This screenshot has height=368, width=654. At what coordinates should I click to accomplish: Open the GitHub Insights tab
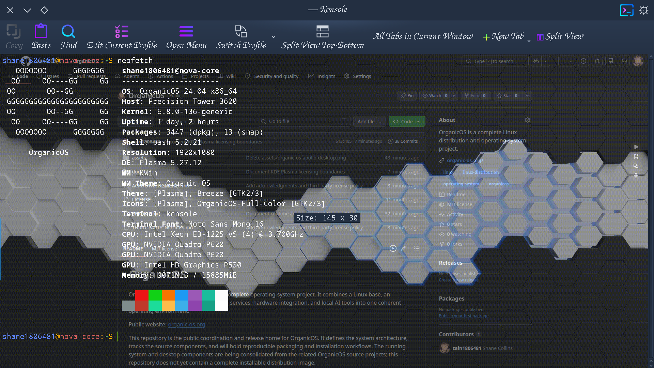pos(322,76)
